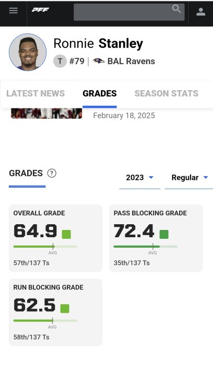Switch to the Latest News tab

pos(35,93)
